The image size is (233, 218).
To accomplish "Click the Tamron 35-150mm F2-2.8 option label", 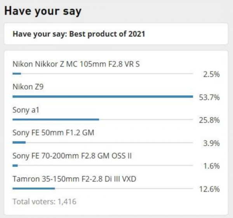I will point(75,179).
